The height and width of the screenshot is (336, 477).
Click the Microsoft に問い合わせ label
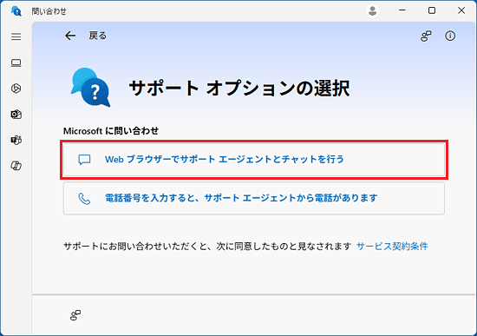click(111, 131)
